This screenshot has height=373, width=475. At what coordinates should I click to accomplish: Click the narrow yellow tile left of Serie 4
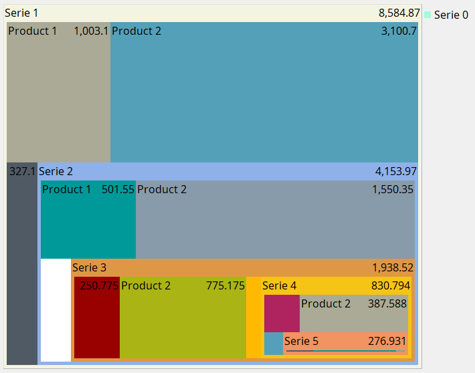coord(254,318)
